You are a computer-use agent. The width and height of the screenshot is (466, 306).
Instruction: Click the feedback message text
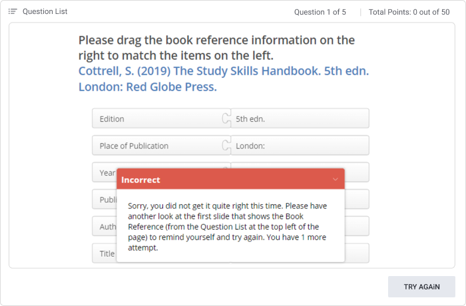tap(228, 227)
